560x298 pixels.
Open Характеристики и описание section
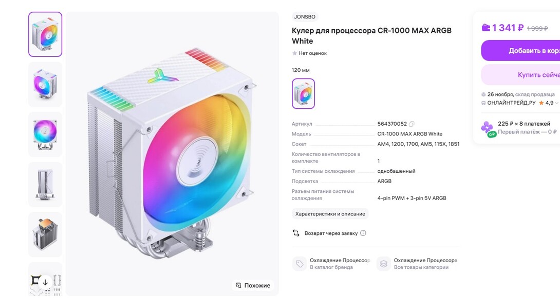pyautogui.click(x=330, y=214)
